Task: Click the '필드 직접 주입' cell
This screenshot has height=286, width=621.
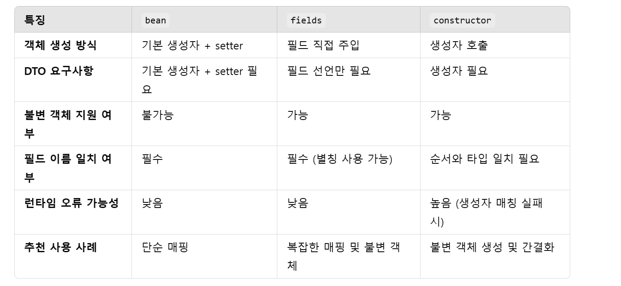Action: tap(323, 45)
